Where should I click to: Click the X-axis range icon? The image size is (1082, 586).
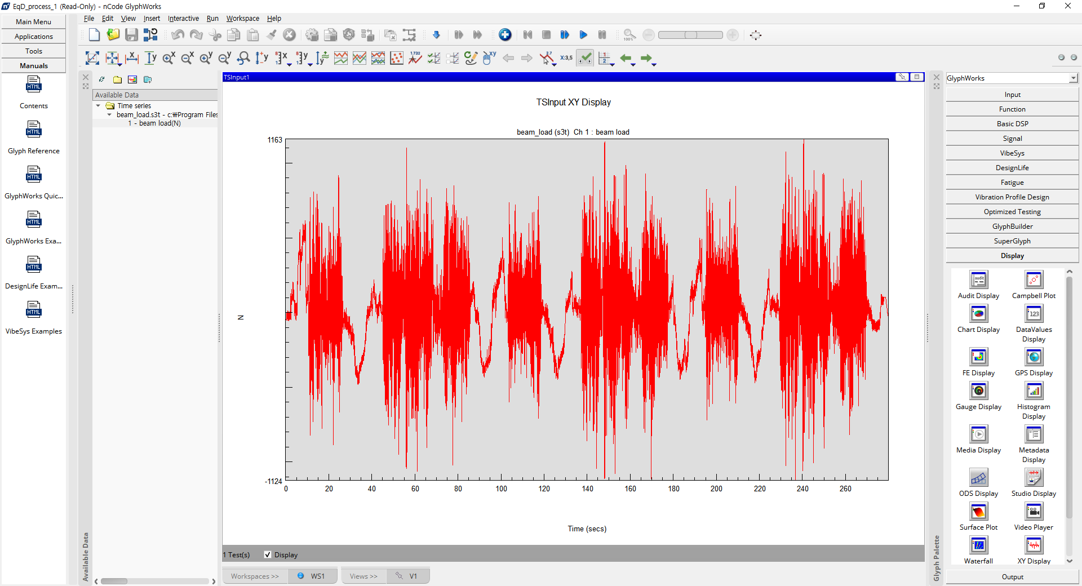coord(132,58)
